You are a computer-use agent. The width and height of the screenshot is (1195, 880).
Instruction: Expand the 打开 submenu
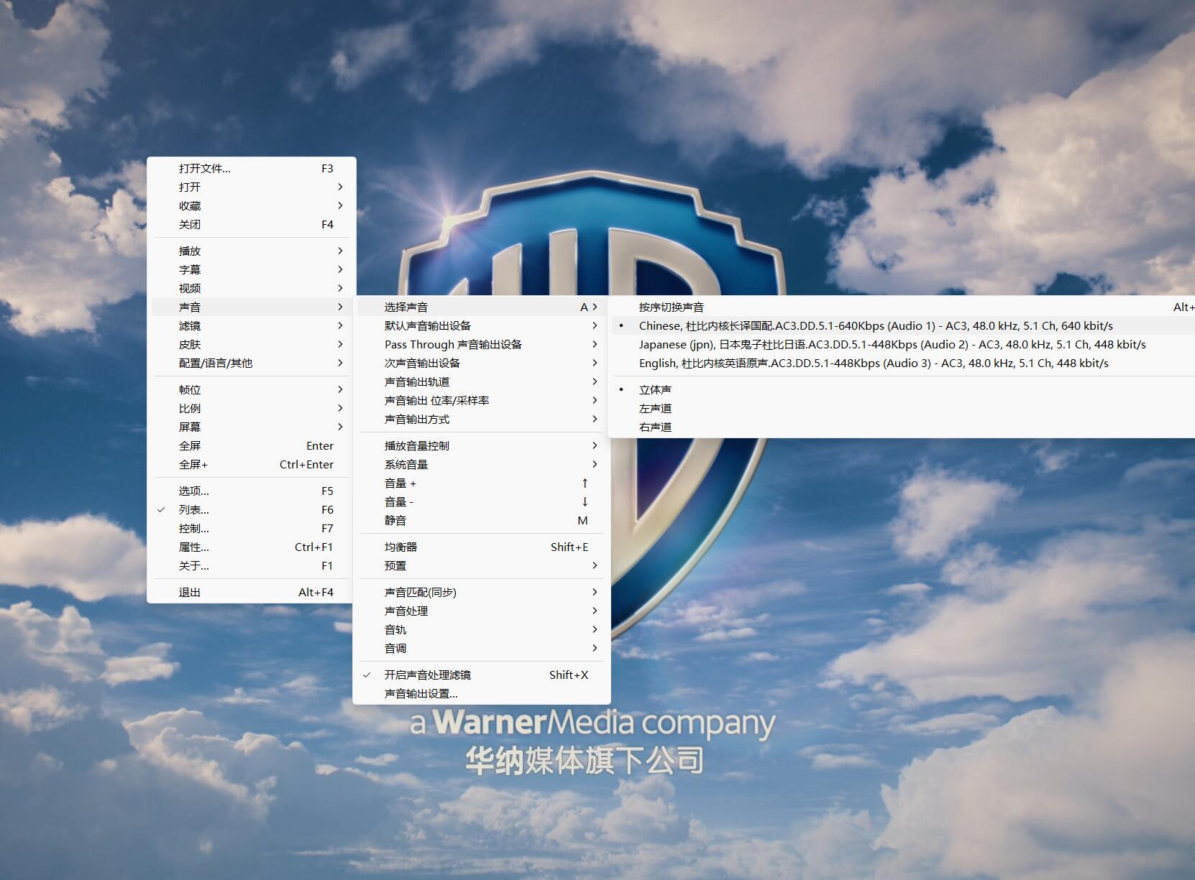252,187
